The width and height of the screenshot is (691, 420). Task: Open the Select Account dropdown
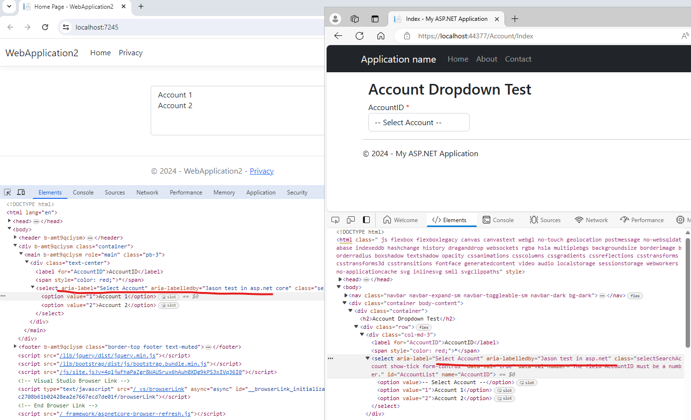419,122
